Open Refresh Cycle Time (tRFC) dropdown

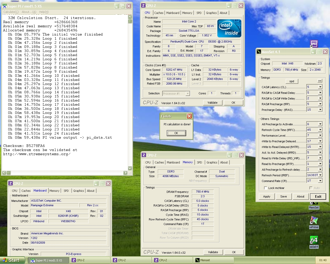click(320, 130)
